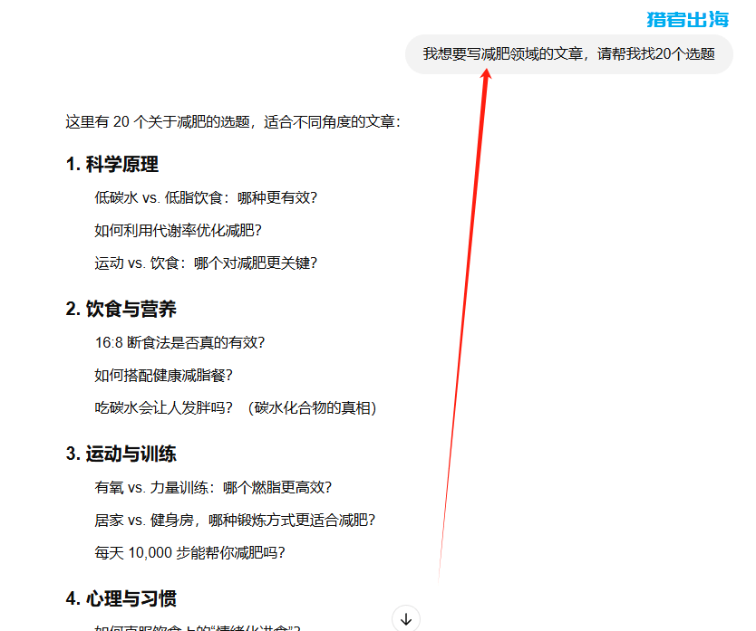The image size is (756, 631).
Task: Click the line 如何搭配健康减脂餐?
Action: click(x=163, y=375)
